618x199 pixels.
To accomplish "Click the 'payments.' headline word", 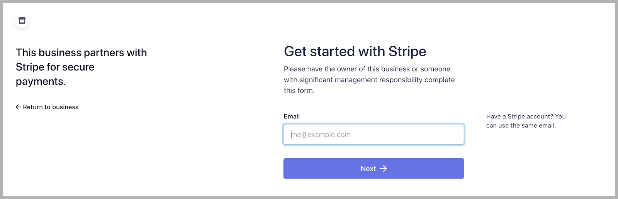I will (41, 81).
